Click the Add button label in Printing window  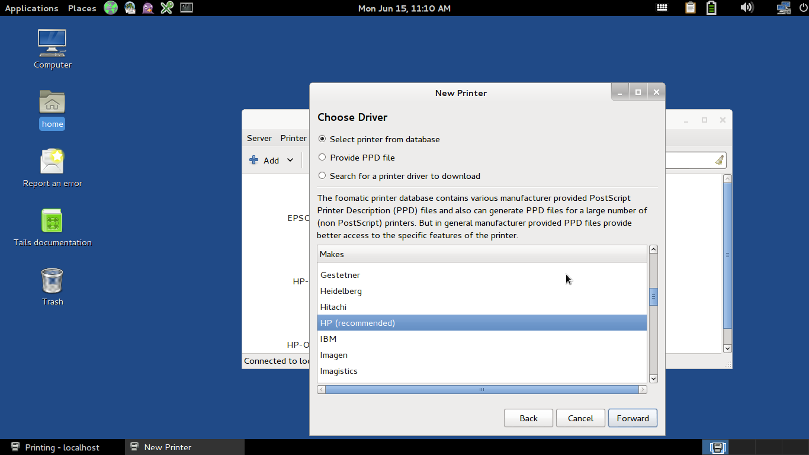(x=271, y=161)
